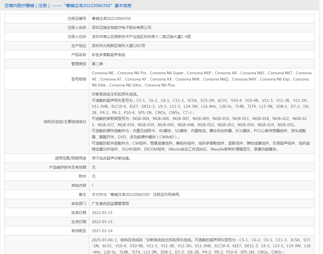323x254 pixels.
Task: Select the 第二类 category value
Action: [97, 64]
